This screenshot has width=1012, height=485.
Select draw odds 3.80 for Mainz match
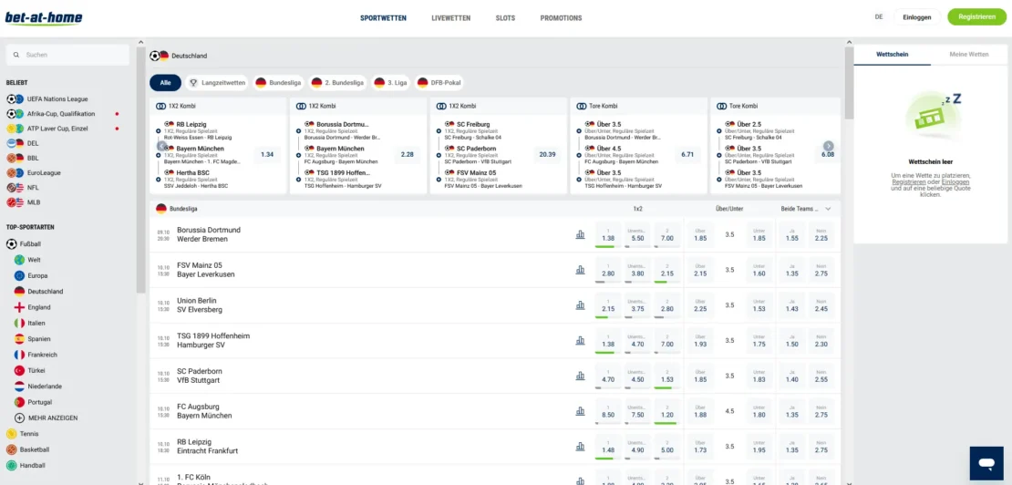pyautogui.click(x=637, y=270)
